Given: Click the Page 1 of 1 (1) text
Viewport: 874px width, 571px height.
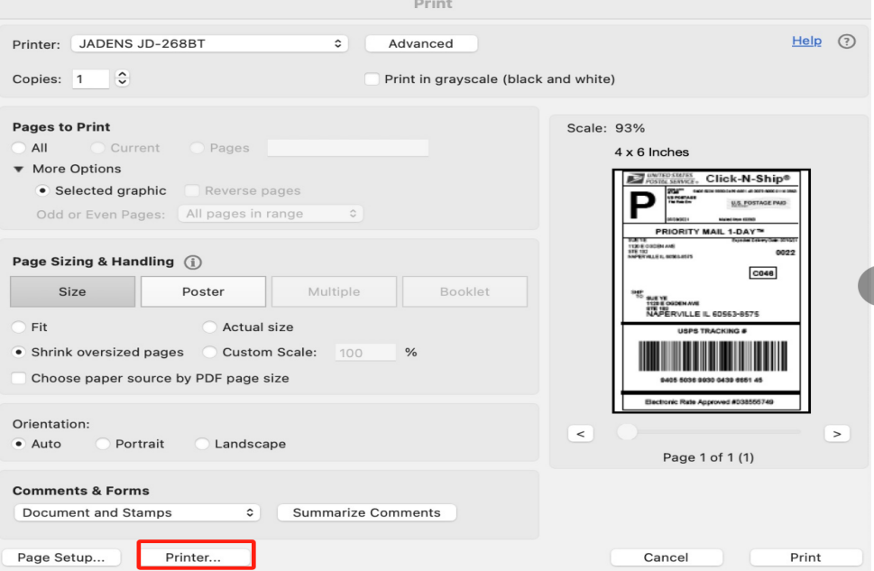Looking at the screenshot, I should [x=708, y=457].
